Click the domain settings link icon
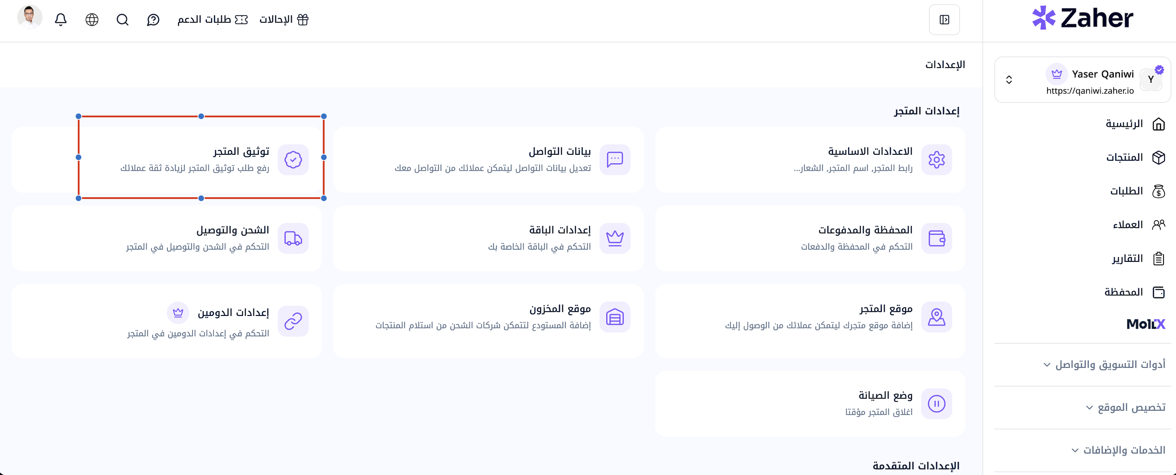Screen dimensions: 1176x475 293,321
